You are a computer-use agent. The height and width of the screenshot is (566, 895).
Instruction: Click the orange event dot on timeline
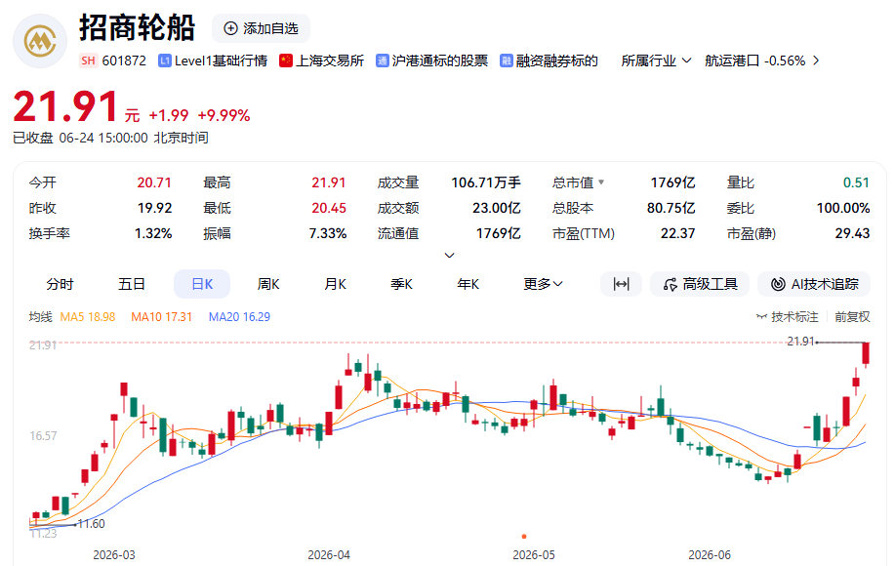tap(524, 537)
